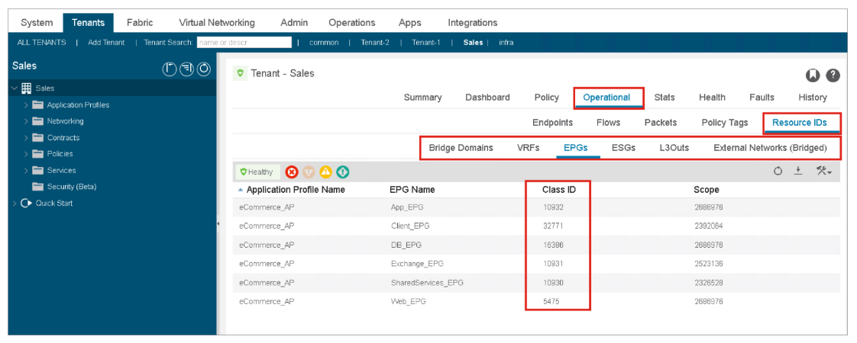
Task: Click the Add Tenant link
Action: (x=106, y=42)
